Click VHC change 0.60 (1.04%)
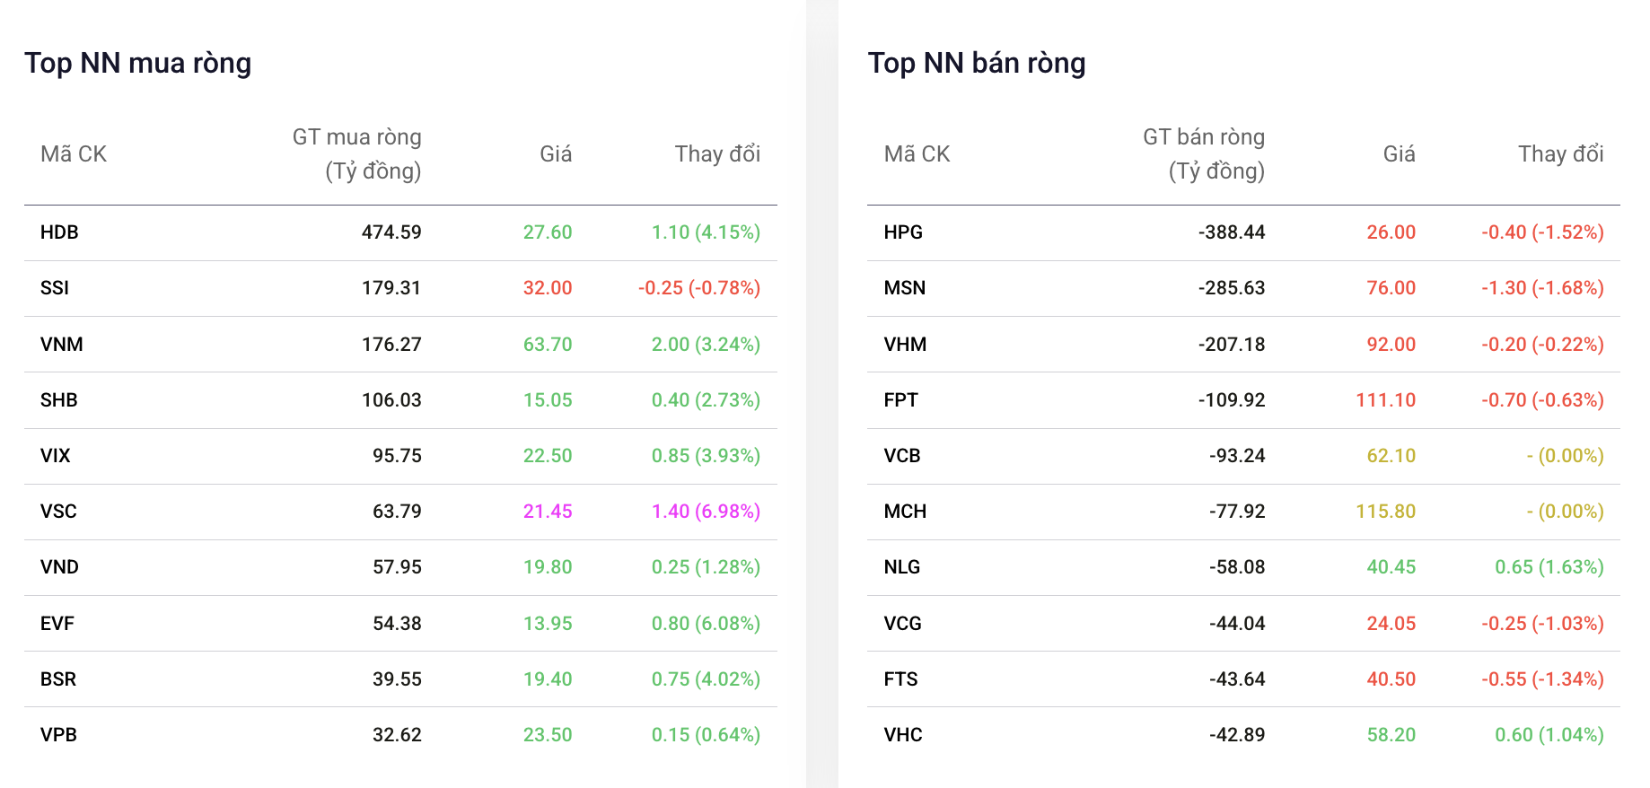The width and height of the screenshot is (1650, 788). click(1549, 735)
